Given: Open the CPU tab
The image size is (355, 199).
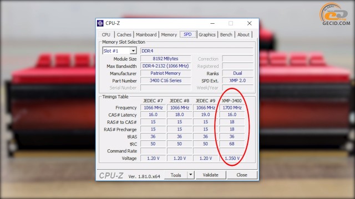Looking at the screenshot, I should pyautogui.click(x=106, y=35).
